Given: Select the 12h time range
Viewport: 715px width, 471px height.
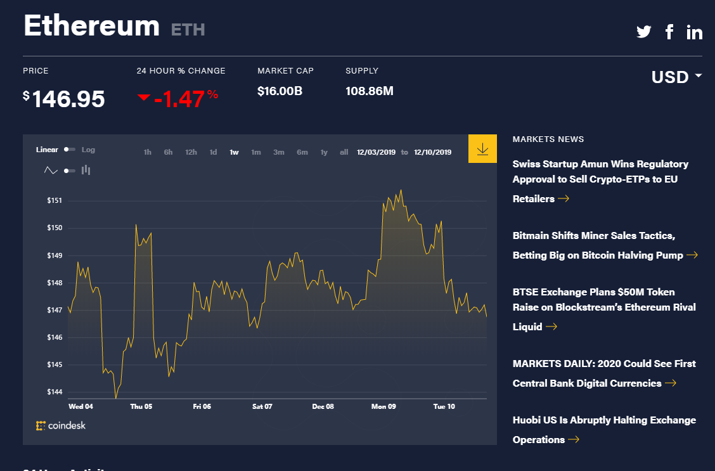Looking at the screenshot, I should tap(191, 152).
